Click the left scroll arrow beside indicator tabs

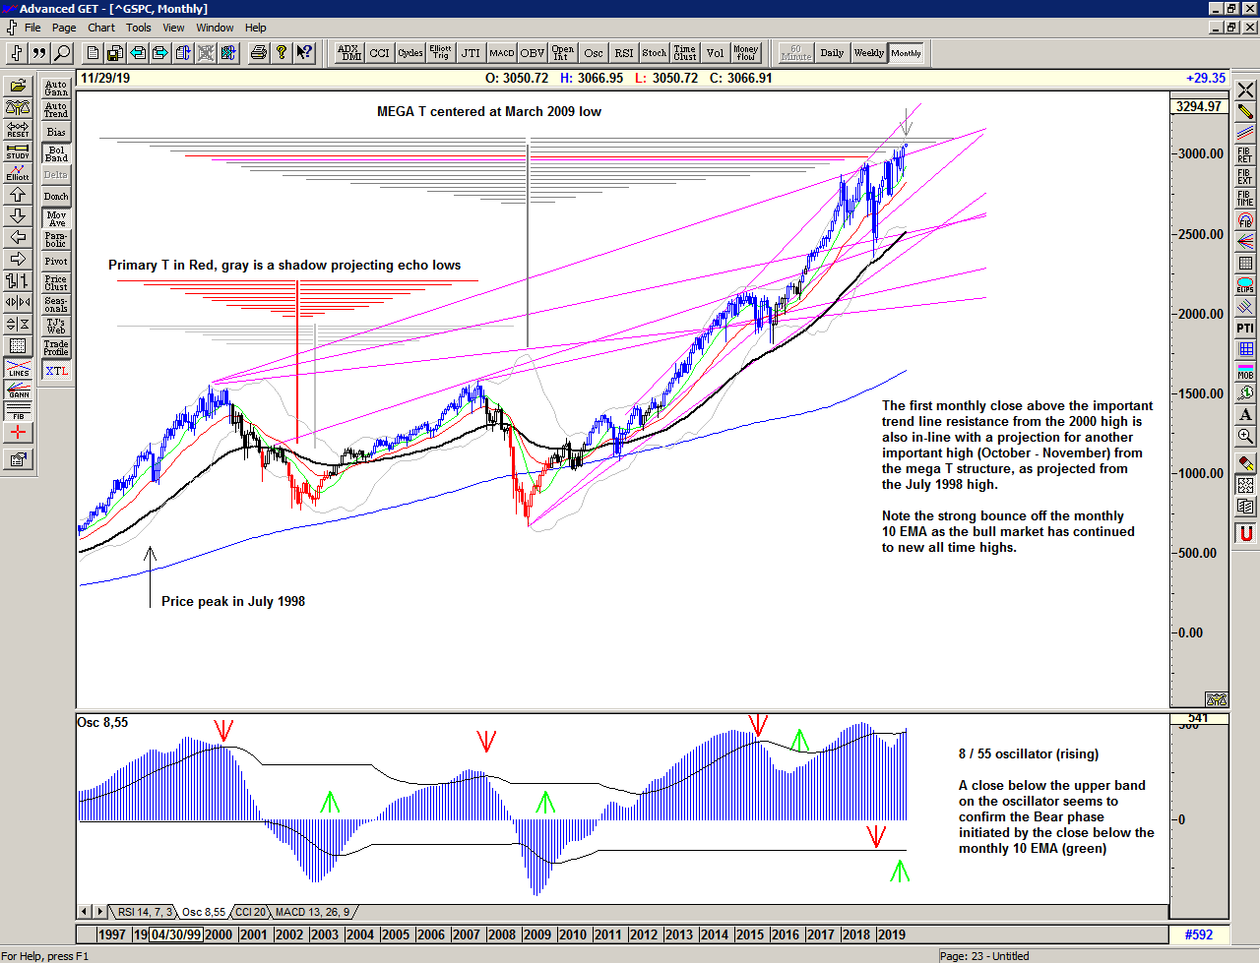pos(85,912)
